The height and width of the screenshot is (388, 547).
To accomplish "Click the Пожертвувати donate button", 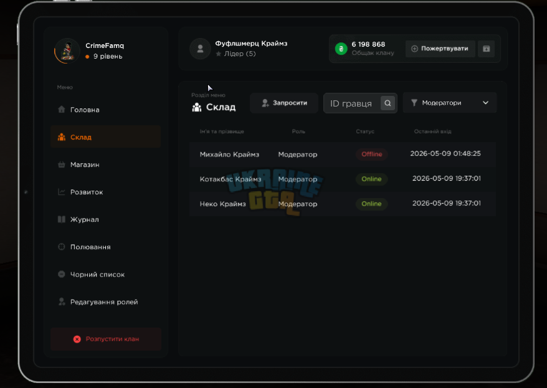I will coord(440,49).
